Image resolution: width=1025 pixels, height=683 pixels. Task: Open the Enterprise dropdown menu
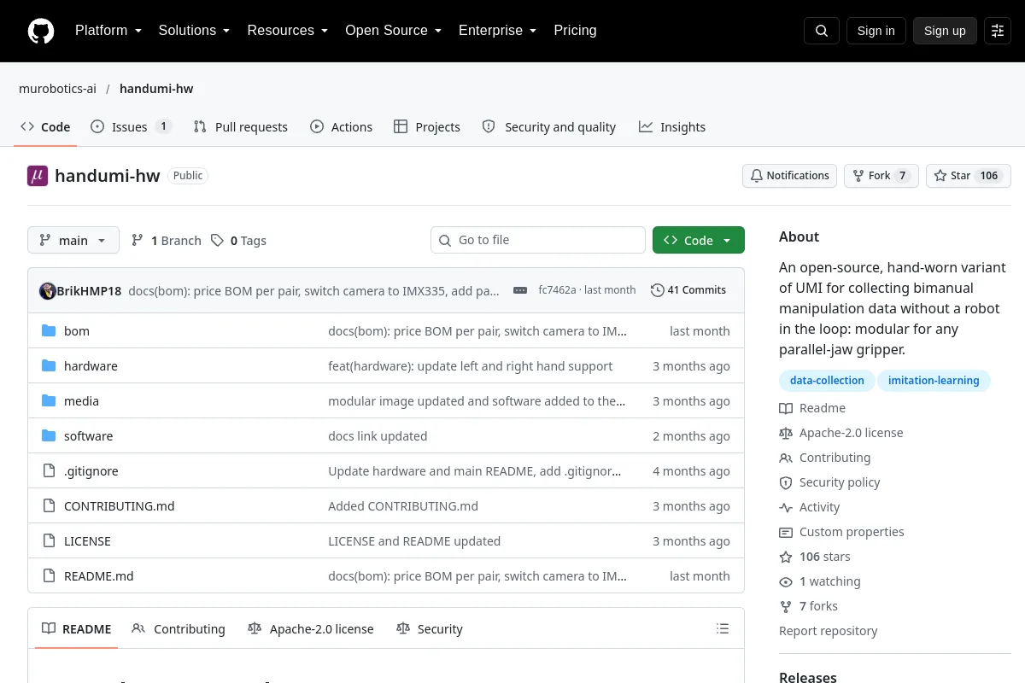(497, 31)
